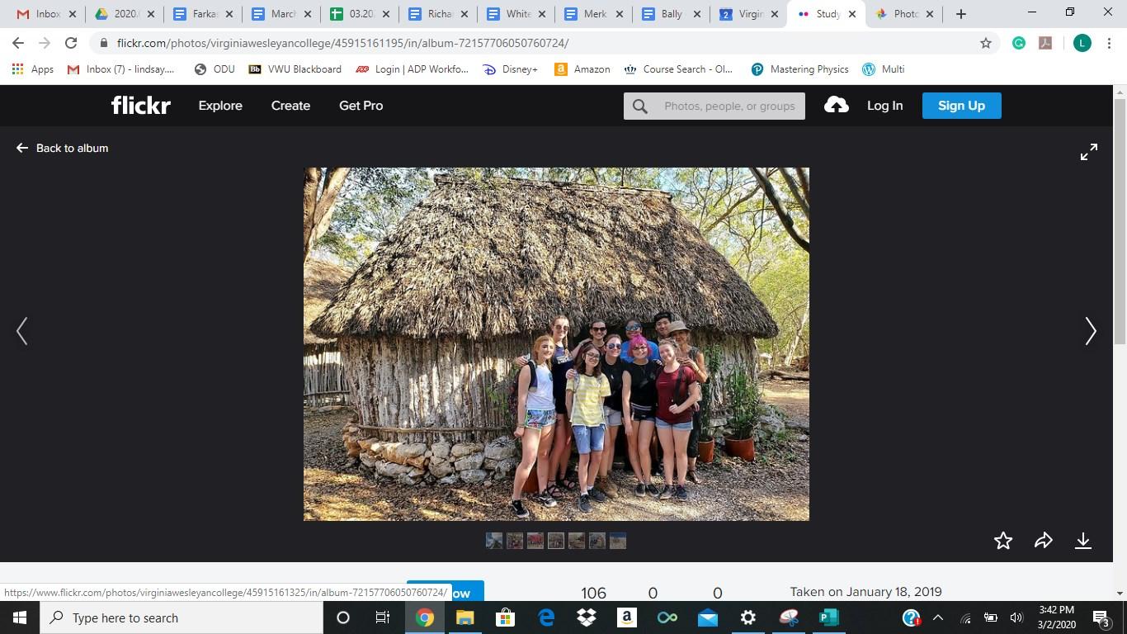The width and height of the screenshot is (1127, 634).
Task: Navigate back in browser history
Action: click(18, 43)
